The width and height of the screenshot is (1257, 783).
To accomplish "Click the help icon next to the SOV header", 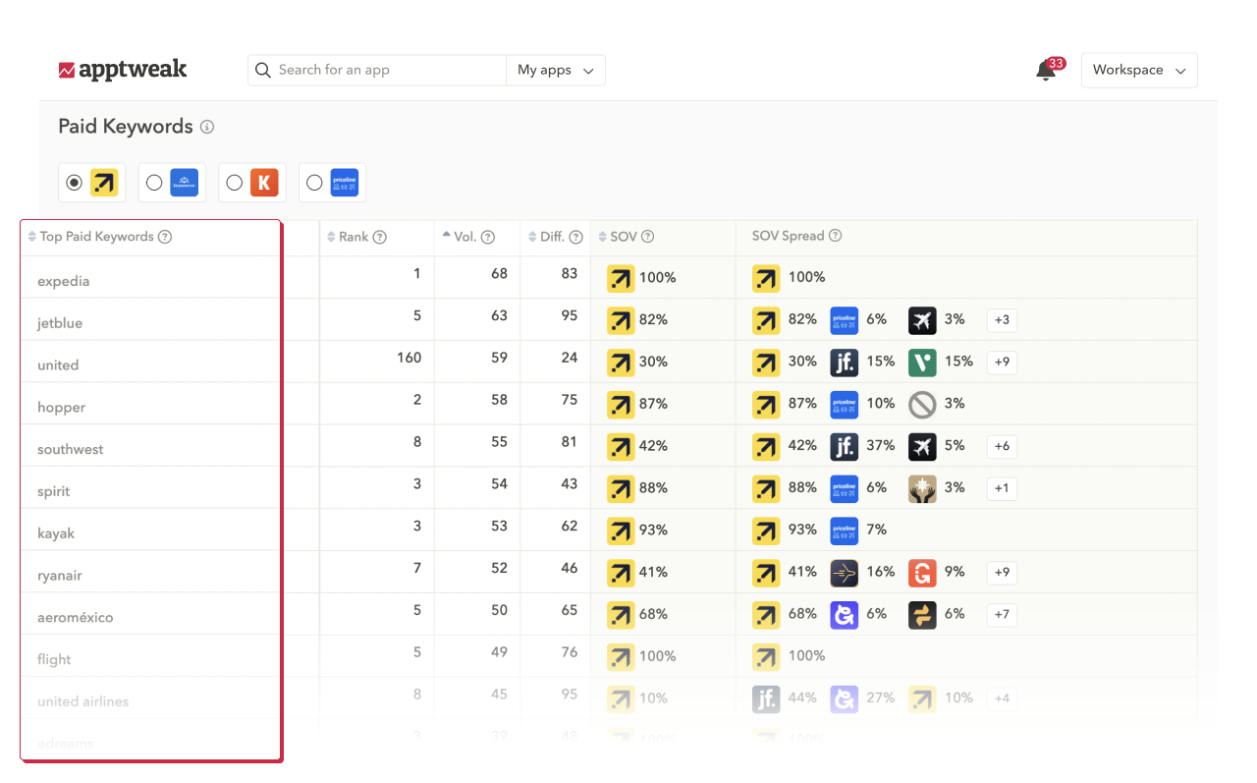I will [x=648, y=237].
